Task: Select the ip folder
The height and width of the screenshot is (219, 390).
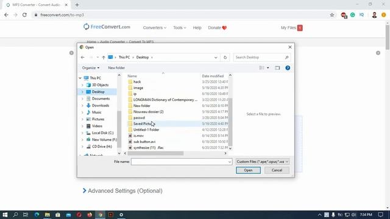Action: pyautogui.click(x=135, y=94)
